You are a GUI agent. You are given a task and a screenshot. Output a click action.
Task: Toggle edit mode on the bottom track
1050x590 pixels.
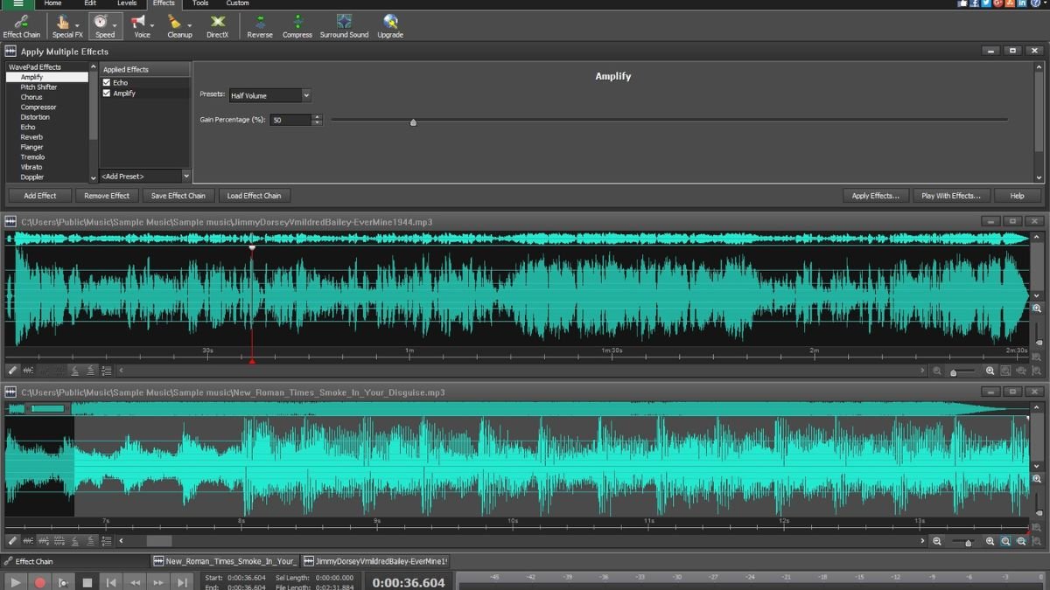11,540
